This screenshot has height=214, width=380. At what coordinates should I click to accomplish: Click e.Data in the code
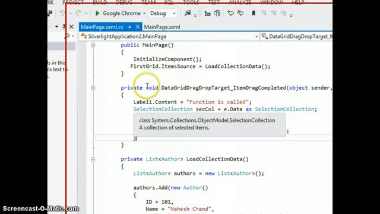tap(233, 109)
